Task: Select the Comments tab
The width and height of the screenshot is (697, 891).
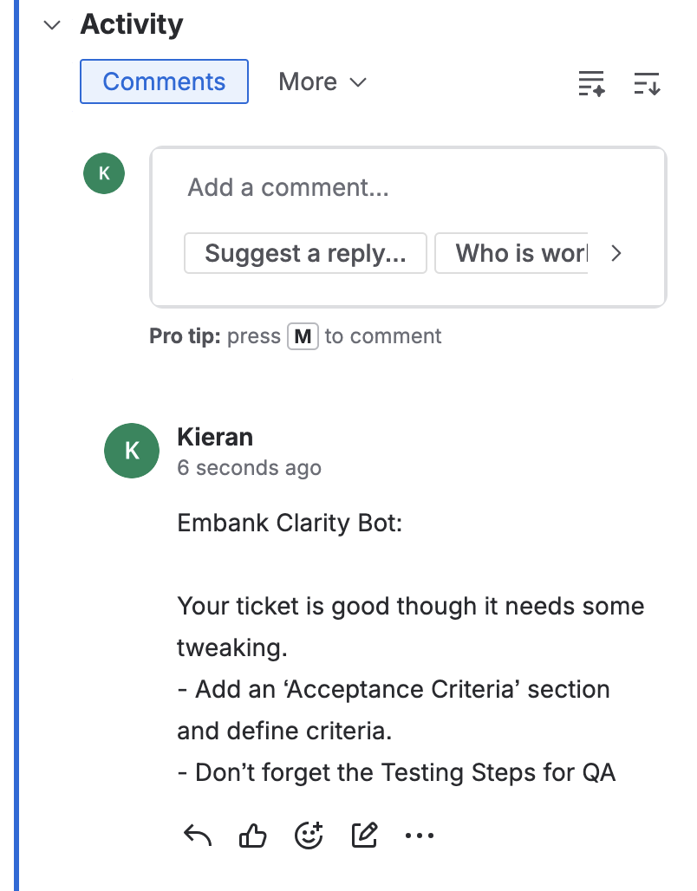Action: (x=164, y=81)
